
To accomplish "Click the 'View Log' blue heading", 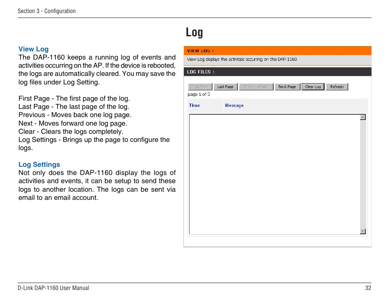I will point(33,49).
